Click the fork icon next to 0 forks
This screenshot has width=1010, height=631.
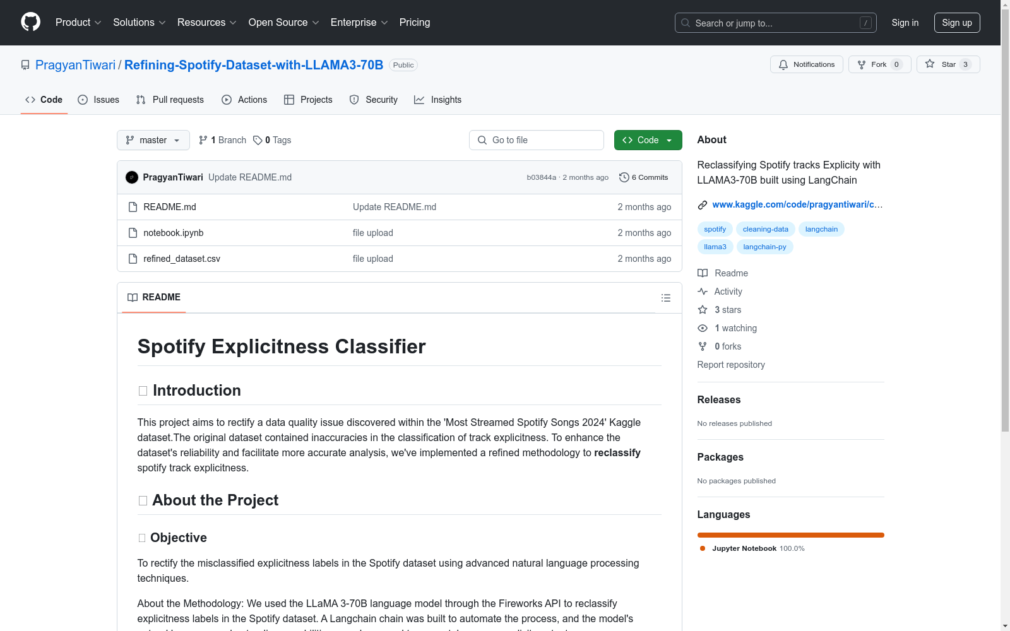pyautogui.click(x=703, y=346)
